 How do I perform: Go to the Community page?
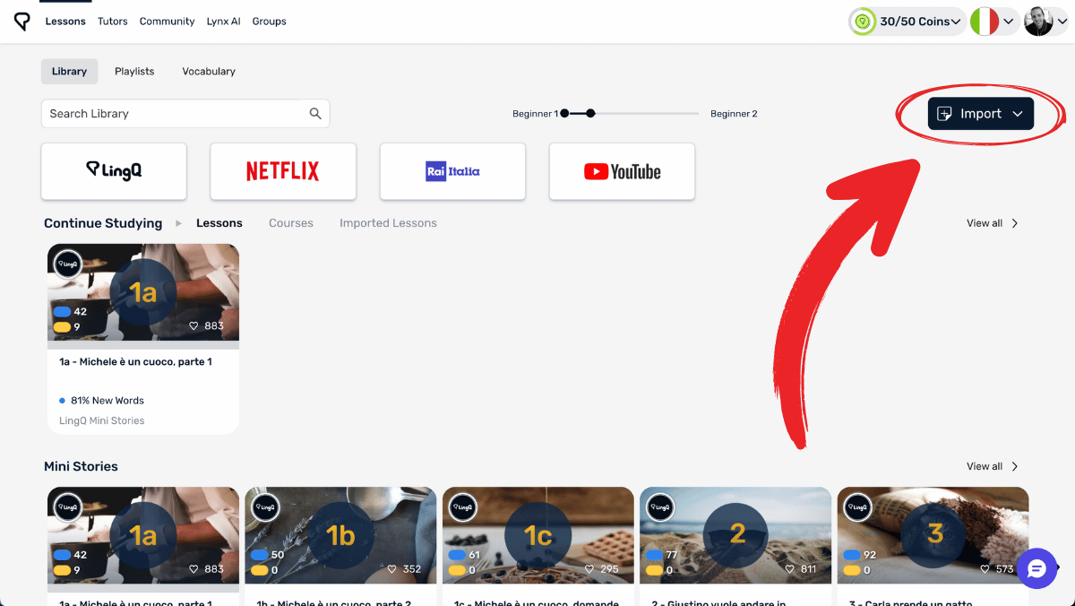[167, 22]
